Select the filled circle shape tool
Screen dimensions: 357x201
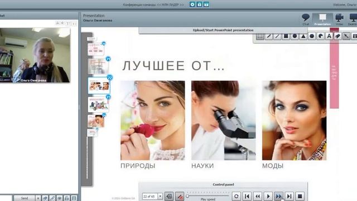295,36
